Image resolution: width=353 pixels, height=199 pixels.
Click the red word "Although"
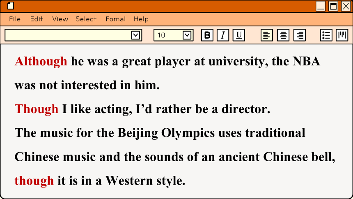(41, 61)
